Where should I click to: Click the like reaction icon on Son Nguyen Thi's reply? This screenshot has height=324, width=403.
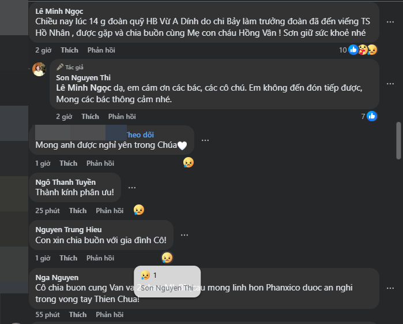[372, 116]
